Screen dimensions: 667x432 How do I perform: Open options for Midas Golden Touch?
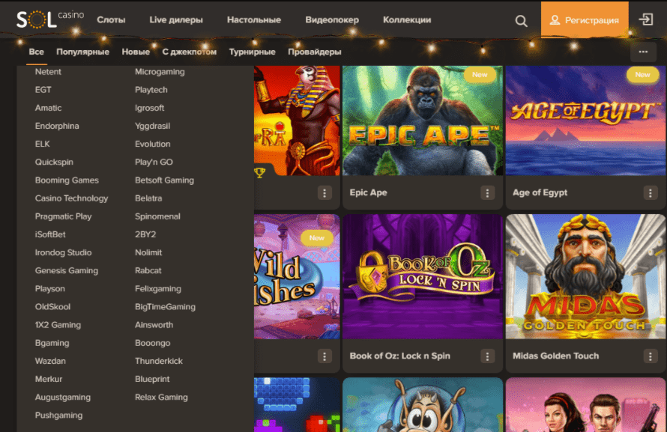(650, 356)
